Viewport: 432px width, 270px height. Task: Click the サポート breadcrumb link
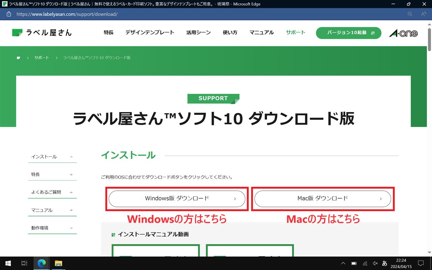[42, 58]
